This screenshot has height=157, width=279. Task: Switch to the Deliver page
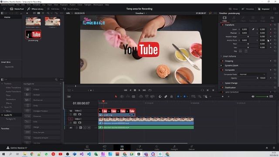point(192,147)
